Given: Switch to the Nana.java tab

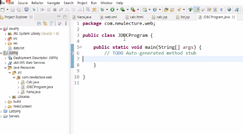Looking at the screenshot, I should (x=82, y=17).
